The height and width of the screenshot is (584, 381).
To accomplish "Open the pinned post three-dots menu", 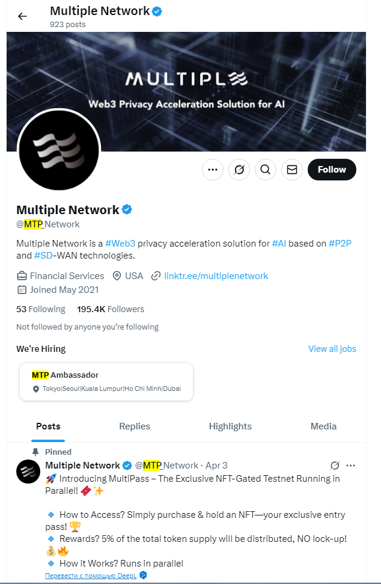I will 351,466.
